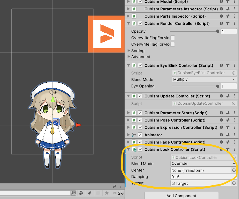Open more options for the Animator component
The width and height of the screenshot is (239, 199).
tap(234, 135)
